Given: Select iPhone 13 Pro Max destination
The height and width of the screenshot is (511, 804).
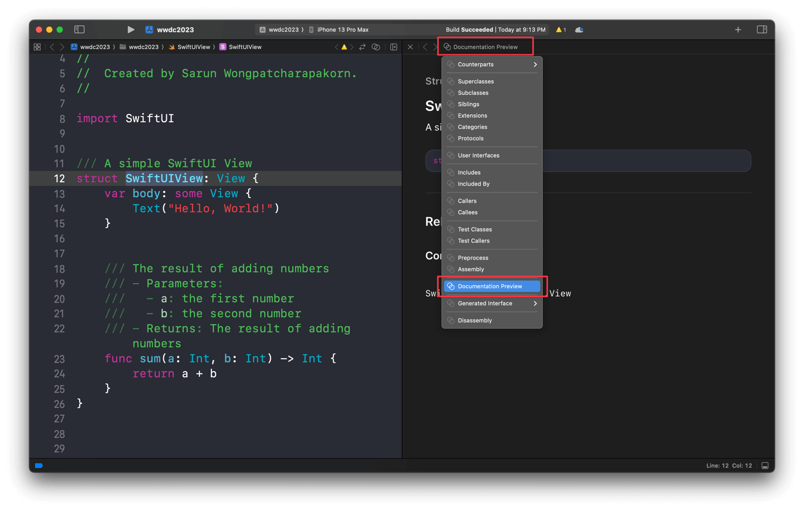Looking at the screenshot, I should point(338,30).
